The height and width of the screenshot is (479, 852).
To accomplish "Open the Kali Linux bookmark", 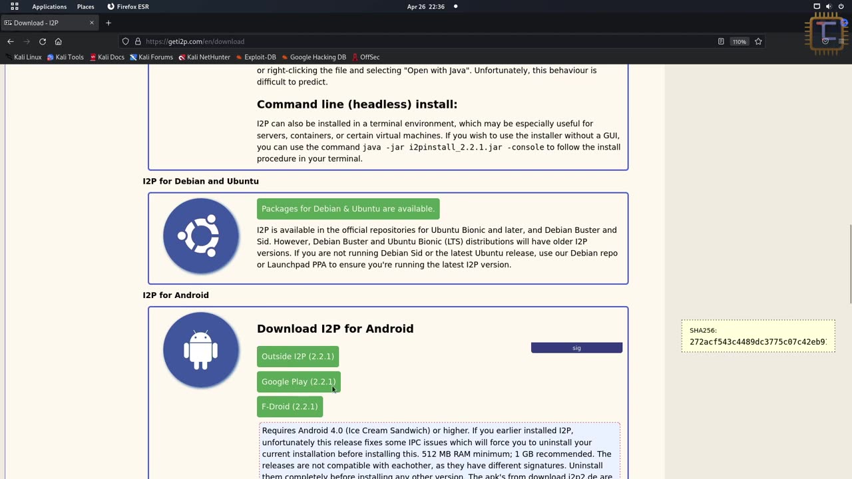I will (x=23, y=57).
